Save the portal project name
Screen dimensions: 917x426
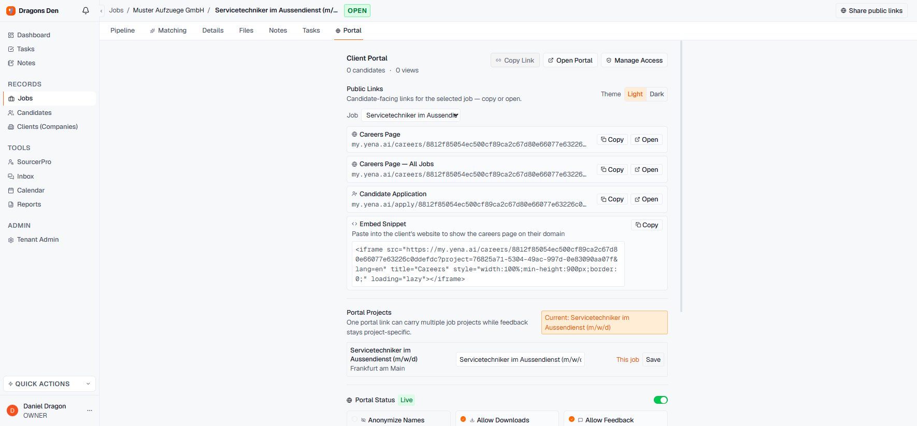coord(653,360)
